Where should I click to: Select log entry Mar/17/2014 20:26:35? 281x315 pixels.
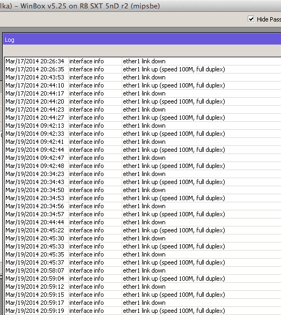[143, 69]
